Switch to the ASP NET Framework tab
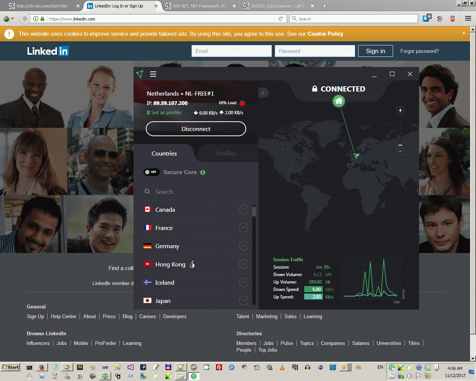The image size is (476, 381). [201, 6]
